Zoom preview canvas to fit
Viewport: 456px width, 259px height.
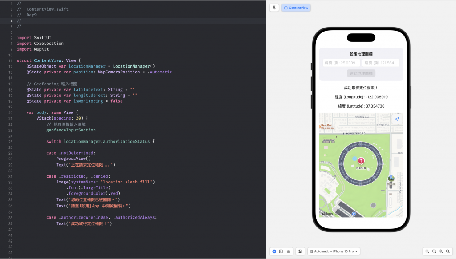441,251
